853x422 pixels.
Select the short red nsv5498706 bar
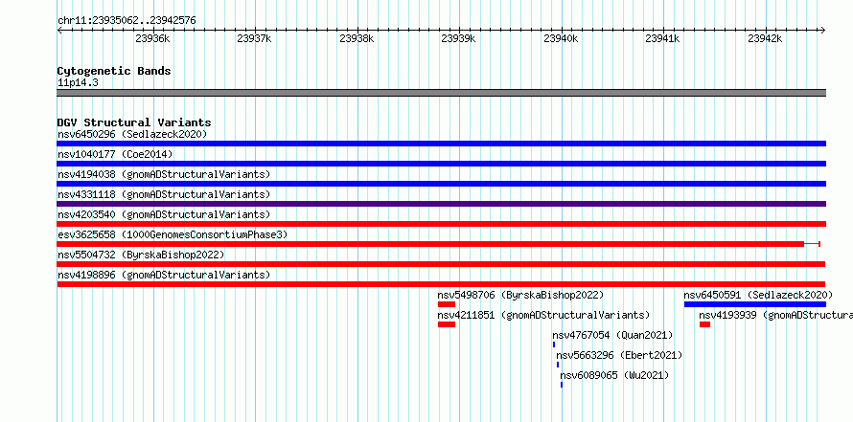click(446, 304)
